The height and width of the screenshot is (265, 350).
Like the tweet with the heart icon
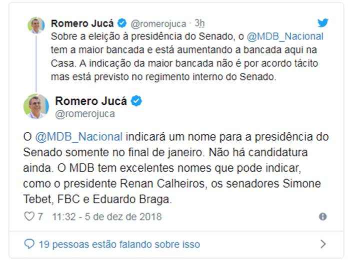(29, 217)
